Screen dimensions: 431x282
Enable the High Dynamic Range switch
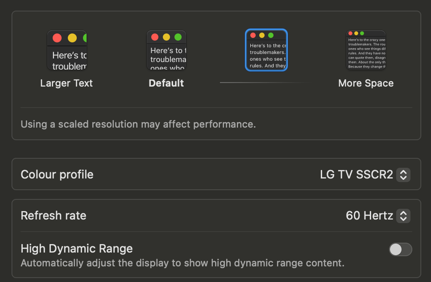click(400, 249)
